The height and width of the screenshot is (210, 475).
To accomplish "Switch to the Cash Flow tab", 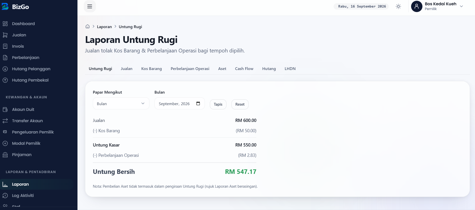I will (x=244, y=69).
